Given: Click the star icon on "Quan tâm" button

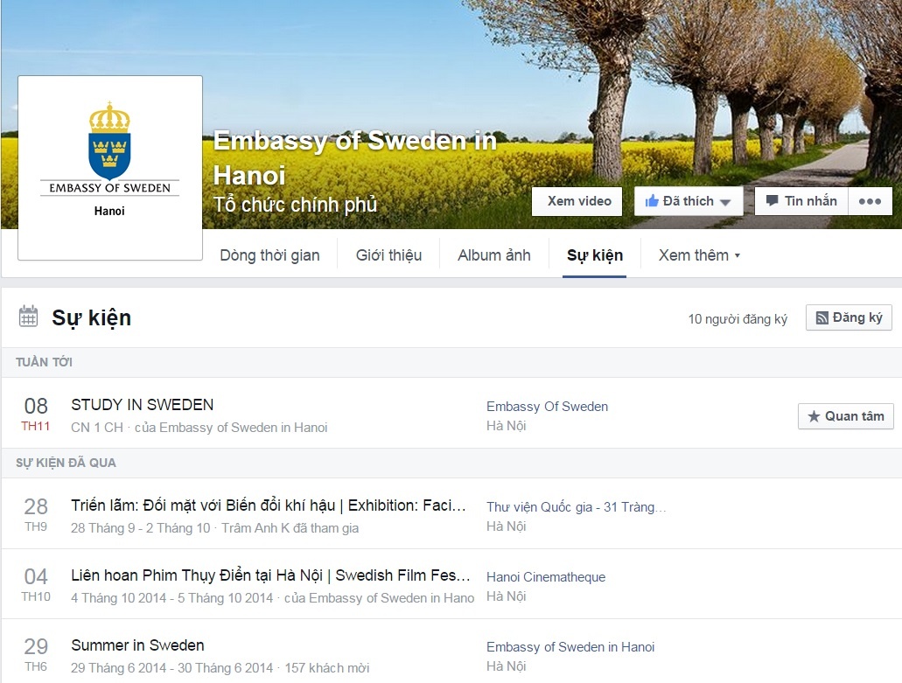Looking at the screenshot, I should [x=816, y=416].
